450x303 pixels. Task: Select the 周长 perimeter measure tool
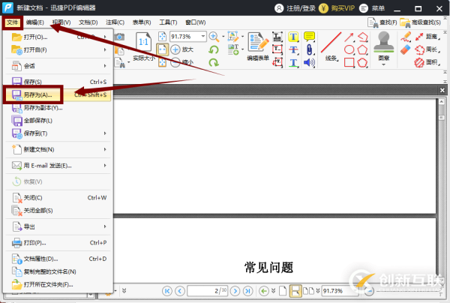point(427,49)
